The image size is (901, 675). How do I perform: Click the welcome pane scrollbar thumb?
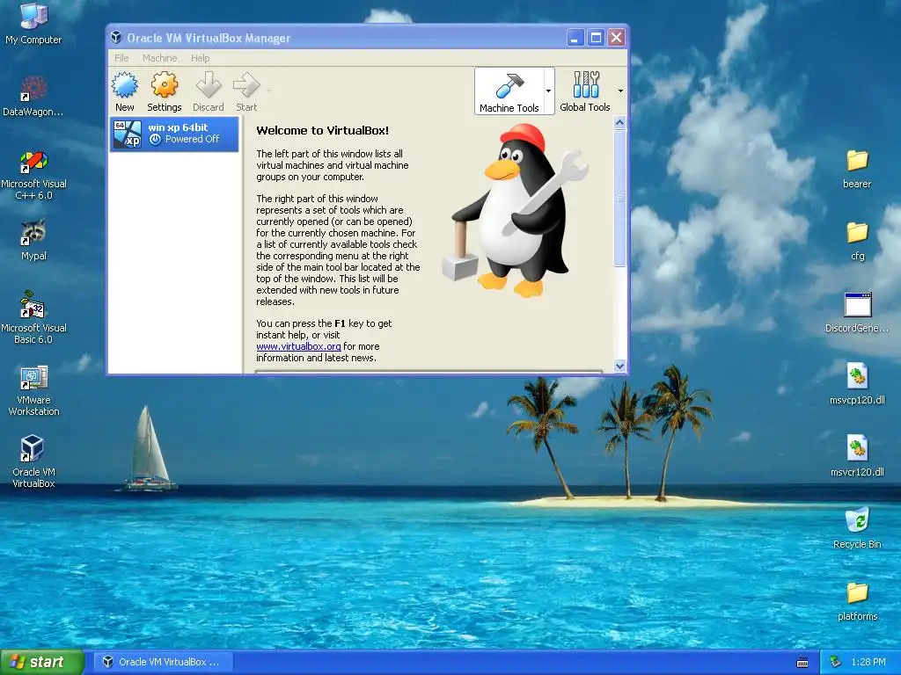pos(619,198)
